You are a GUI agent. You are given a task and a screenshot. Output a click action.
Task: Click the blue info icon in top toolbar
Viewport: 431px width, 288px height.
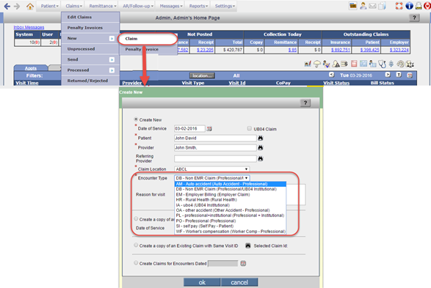tap(409, 6)
